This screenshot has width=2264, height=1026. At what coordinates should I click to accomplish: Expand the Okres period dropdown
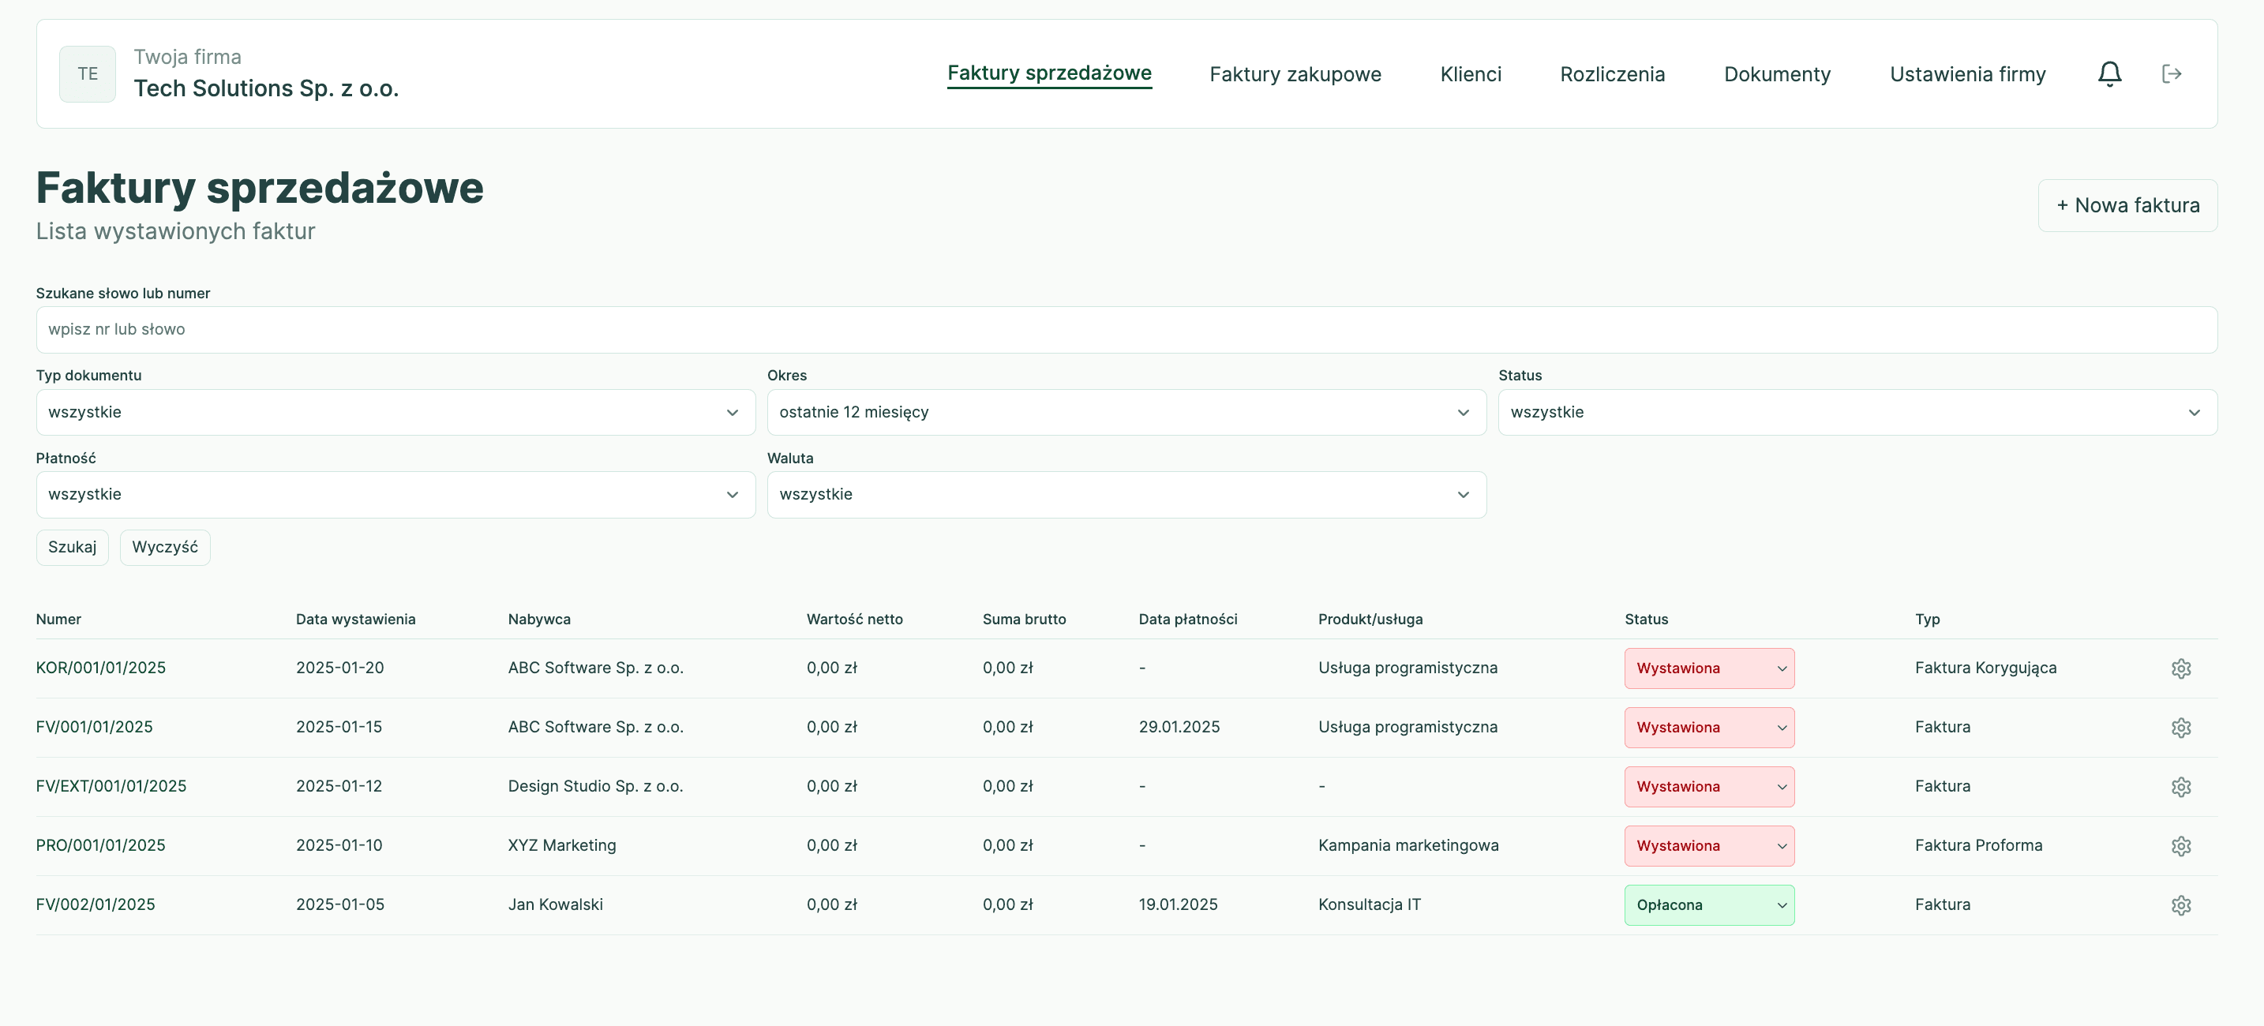pos(1126,412)
